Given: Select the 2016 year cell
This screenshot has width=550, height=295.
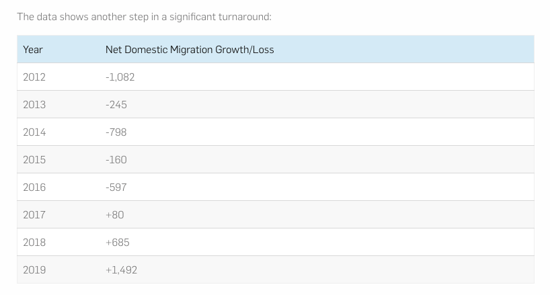Looking at the screenshot, I should click(x=34, y=187).
